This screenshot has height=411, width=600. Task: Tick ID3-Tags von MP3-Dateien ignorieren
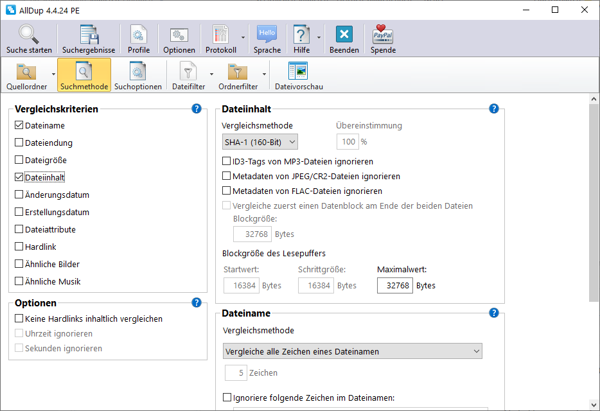pyautogui.click(x=226, y=162)
